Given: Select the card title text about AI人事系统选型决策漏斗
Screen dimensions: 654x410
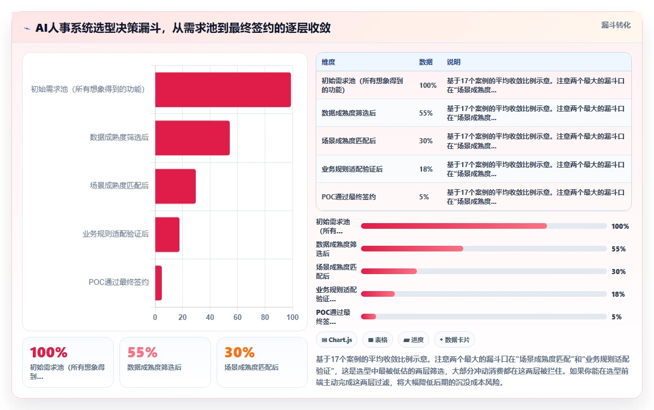Looking at the screenshot, I should [x=183, y=28].
